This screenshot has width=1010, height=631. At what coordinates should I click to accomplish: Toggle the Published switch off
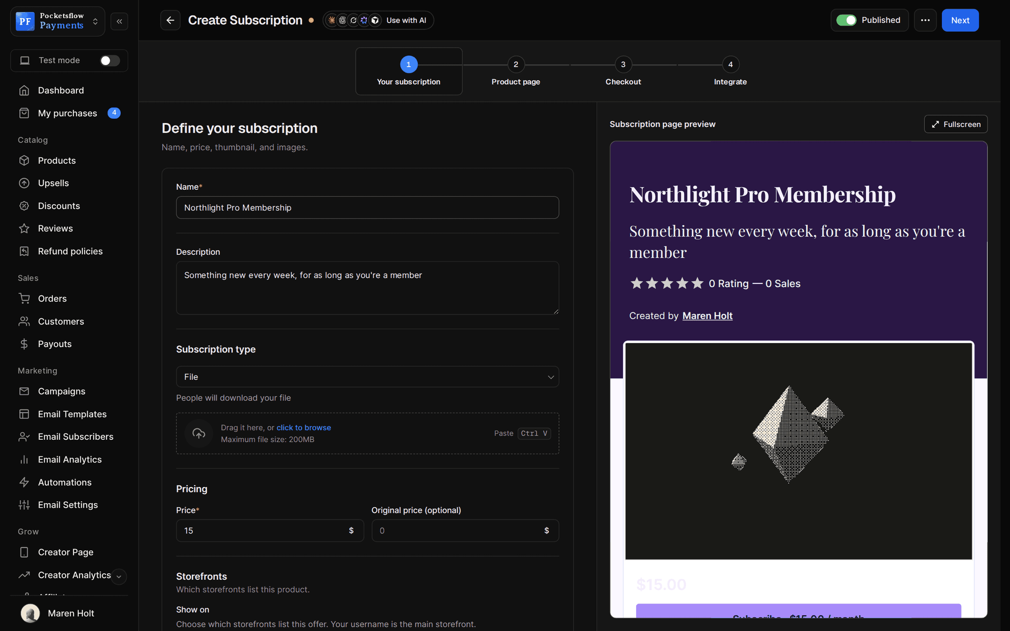tap(846, 20)
